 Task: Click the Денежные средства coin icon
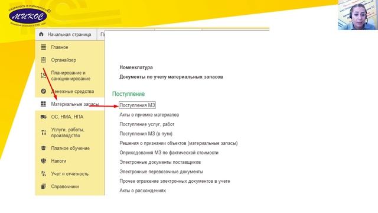(43, 91)
